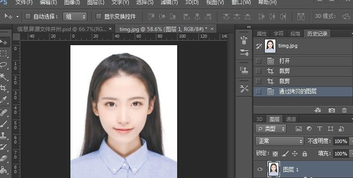This screenshot has width=353, height=178.
Task: Filter layers by adjustment layer icon
Action: pos(309,128)
